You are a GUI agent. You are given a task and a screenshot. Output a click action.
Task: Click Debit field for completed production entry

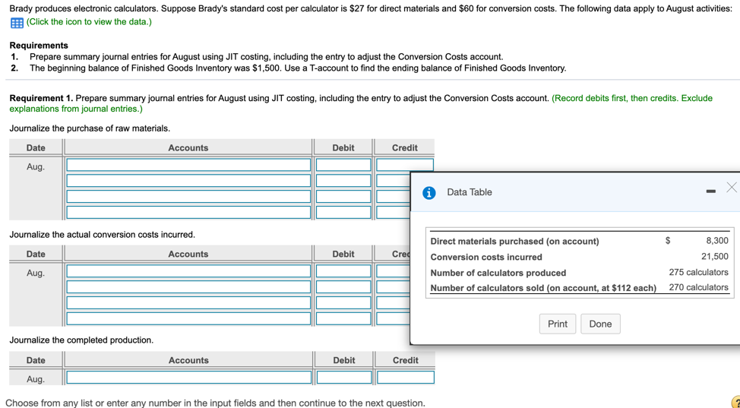(x=344, y=378)
